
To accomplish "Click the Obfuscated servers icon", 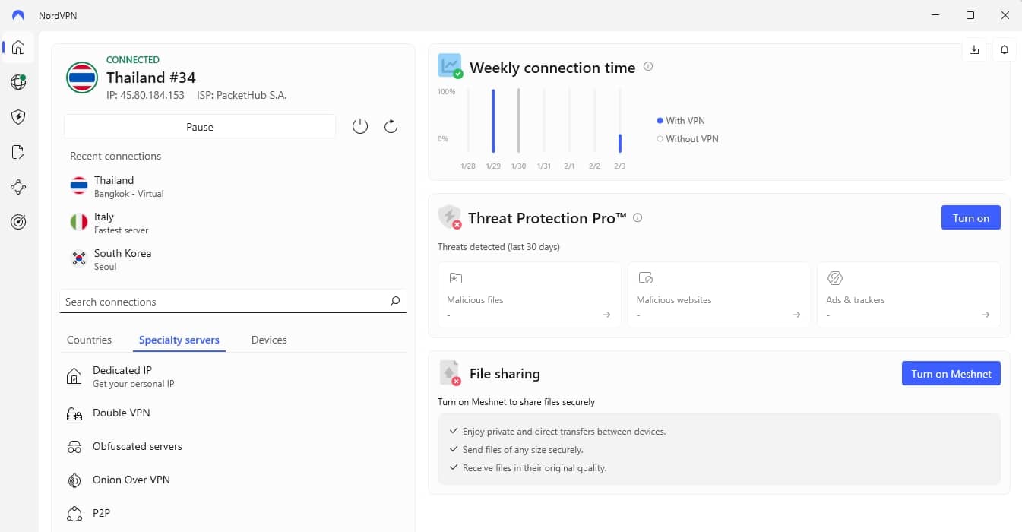I will click(x=74, y=447).
